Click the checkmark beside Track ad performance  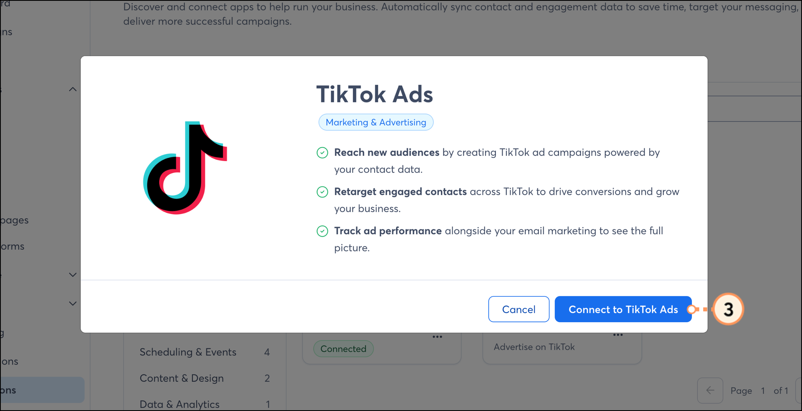[x=323, y=231]
